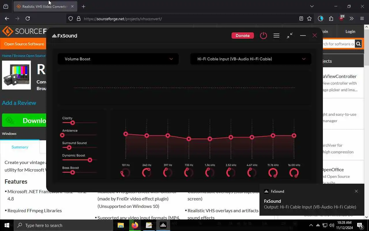Click the Home breadcrumb link
The height and width of the screenshot is (231, 369).
[6, 56]
